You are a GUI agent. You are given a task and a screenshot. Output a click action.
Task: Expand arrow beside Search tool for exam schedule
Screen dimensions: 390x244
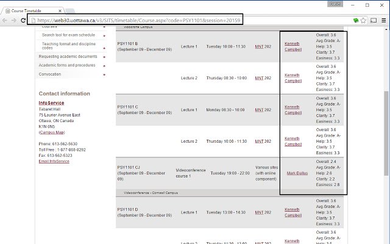point(104,35)
